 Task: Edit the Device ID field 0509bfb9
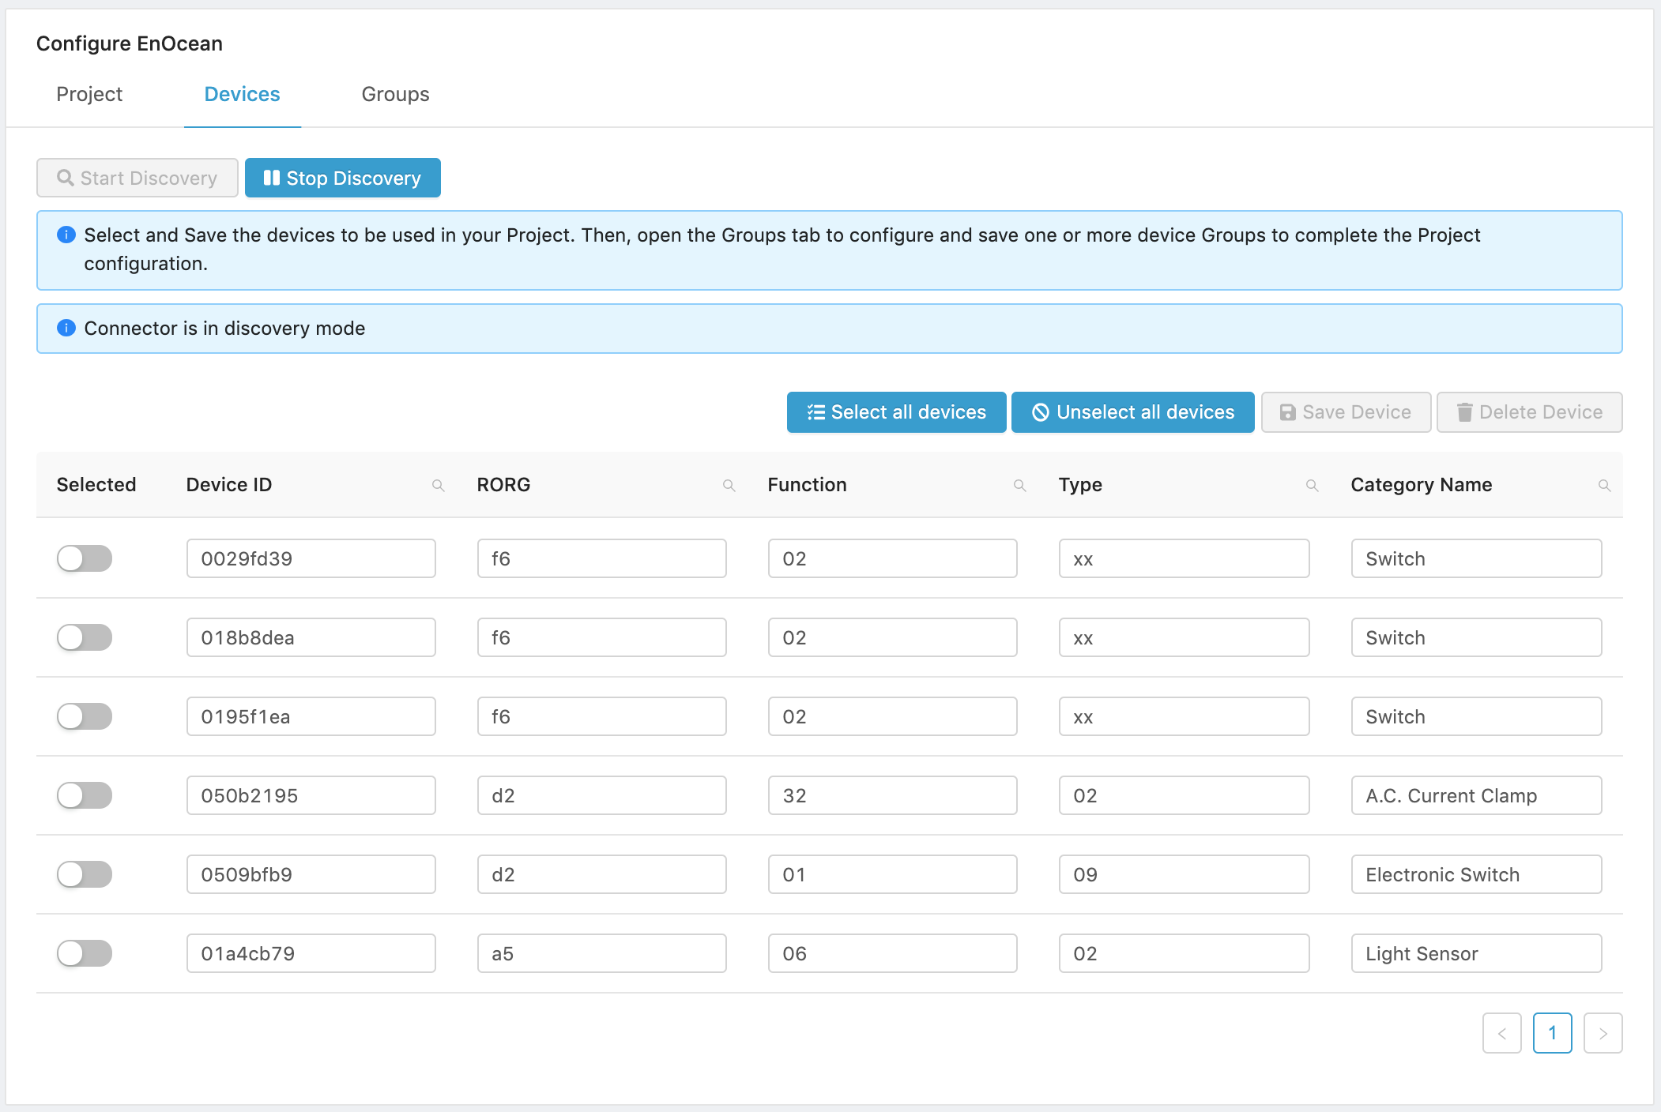tap(311, 874)
